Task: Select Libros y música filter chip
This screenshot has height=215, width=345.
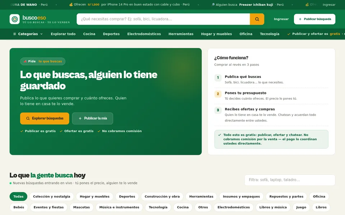Action: click(x=273, y=207)
